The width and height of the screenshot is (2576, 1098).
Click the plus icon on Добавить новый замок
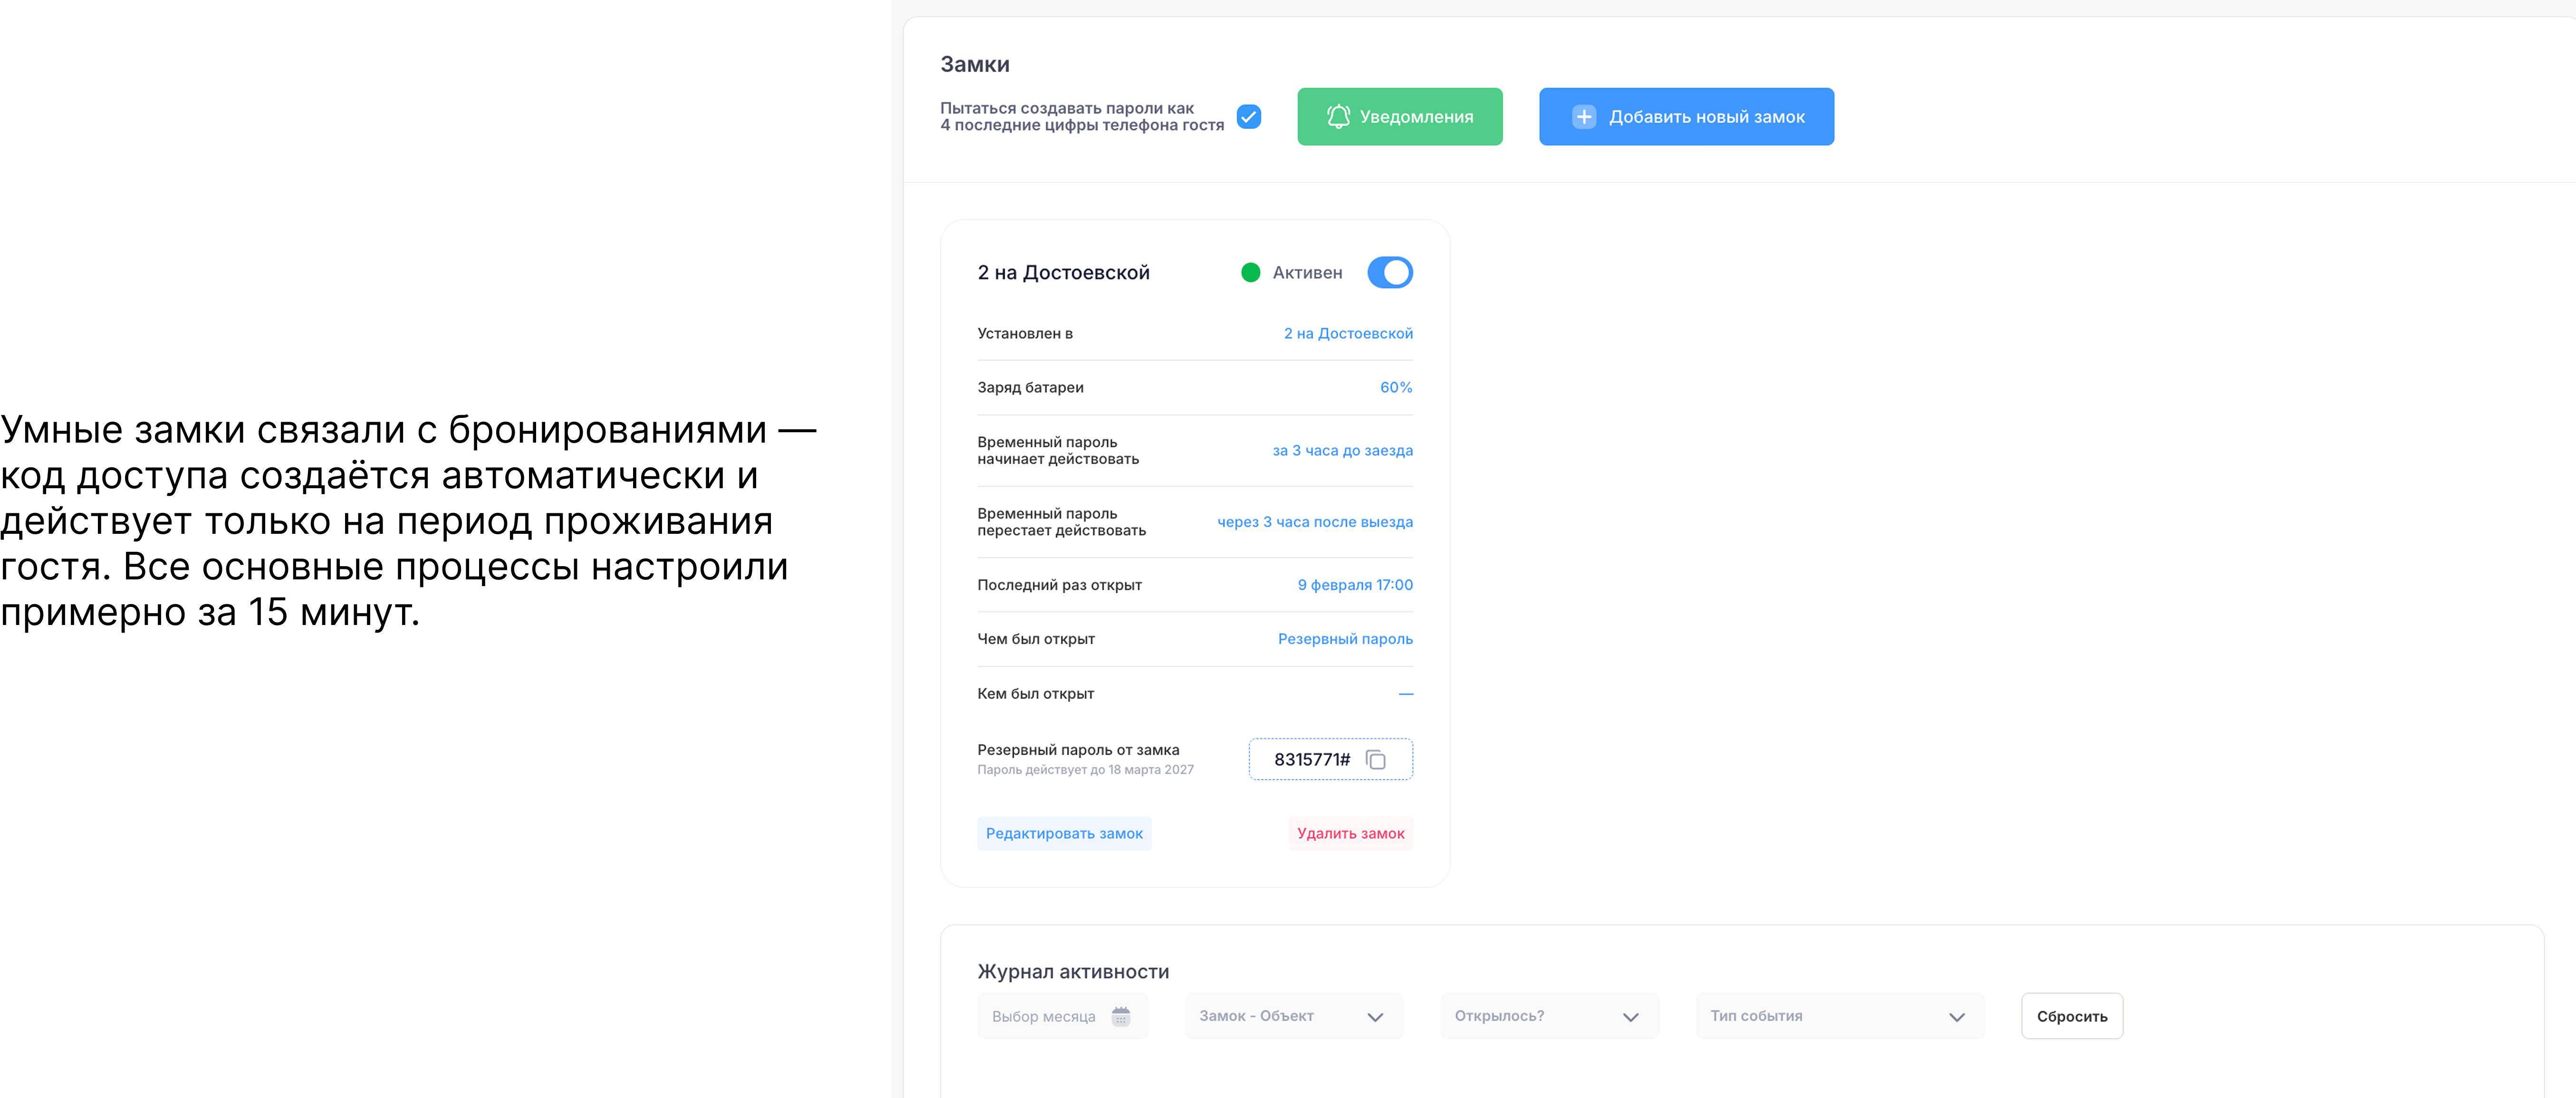(1584, 117)
